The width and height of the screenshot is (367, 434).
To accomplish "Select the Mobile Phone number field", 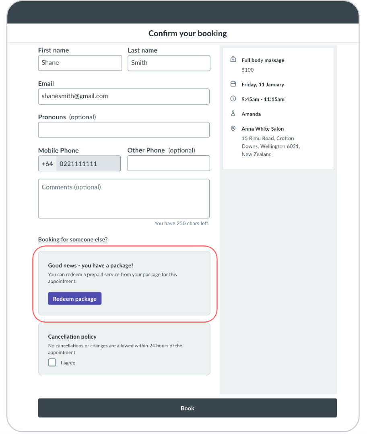I will point(88,164).
